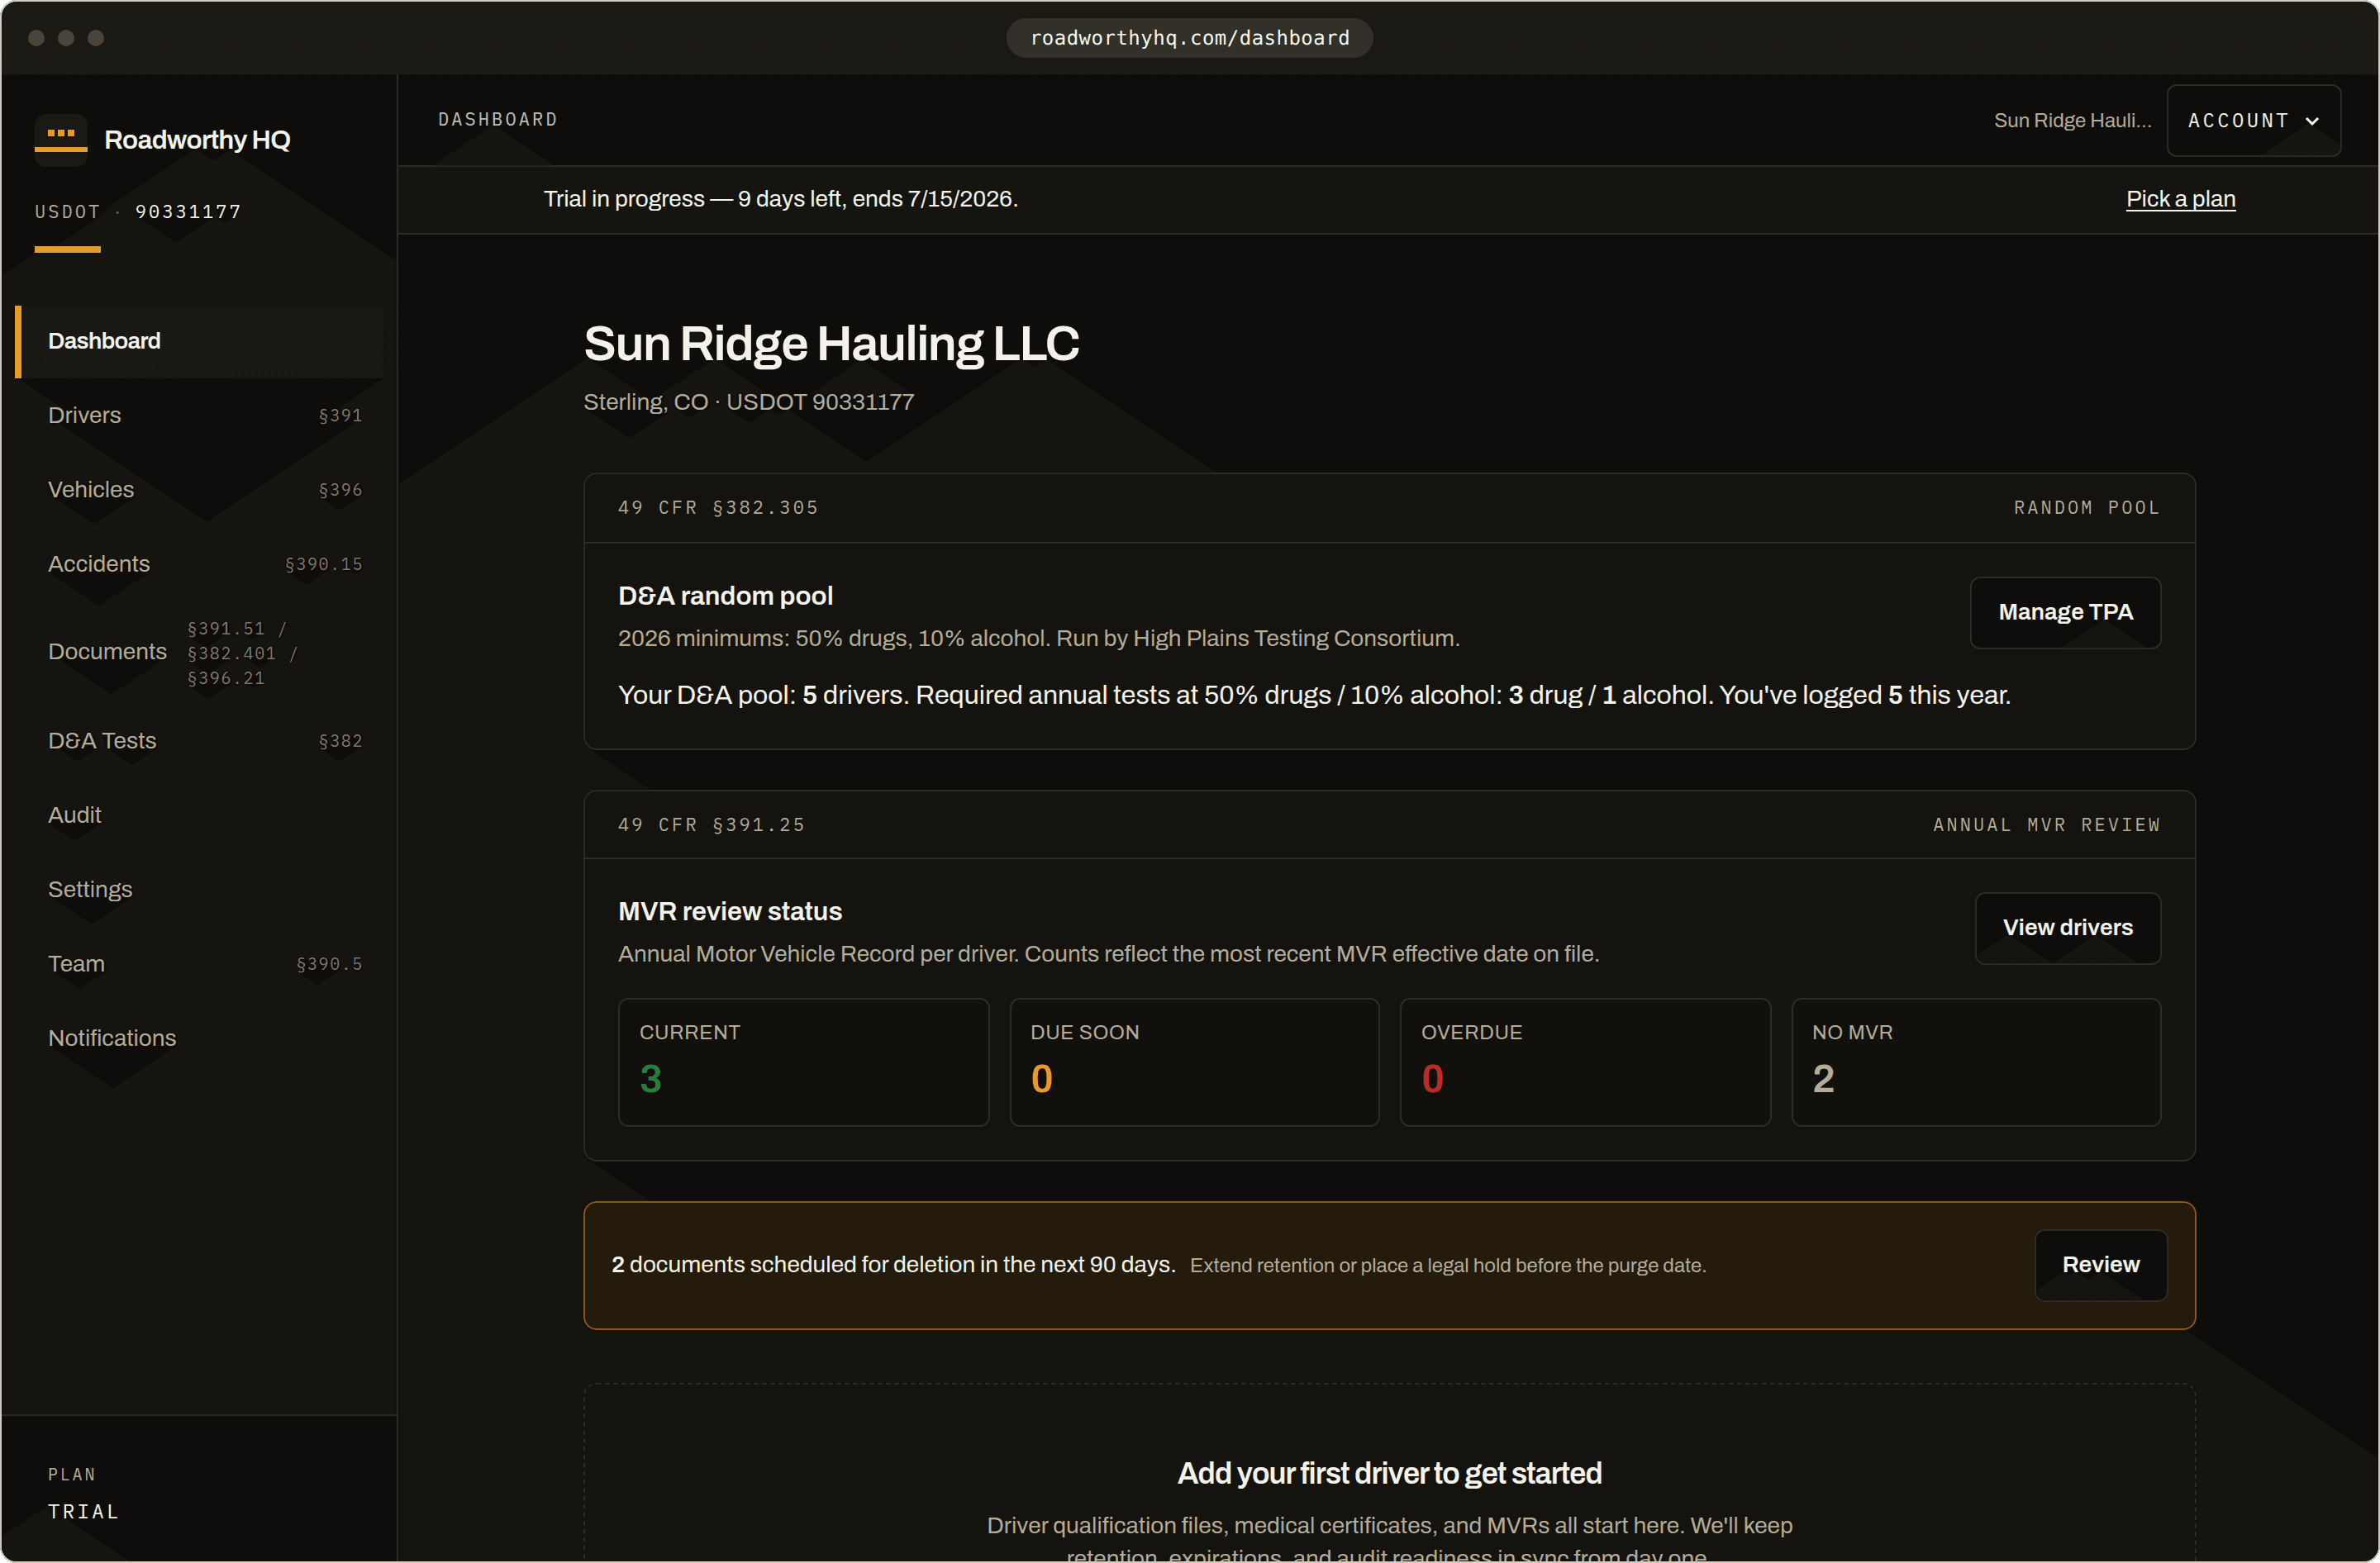Select the CURRENT MVR count card
This screenshot has height=1563, width=2380.
pos(803,1062)
